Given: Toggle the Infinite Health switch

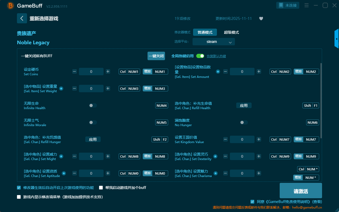Looking at the screenshot, I should click(93, 105).
